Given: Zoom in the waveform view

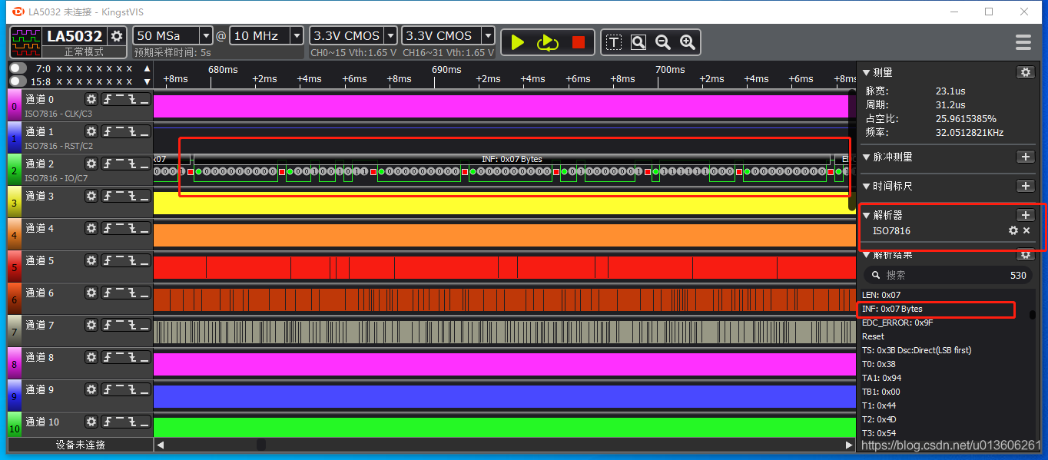Looking at the screenshot, I should [688, 42].
